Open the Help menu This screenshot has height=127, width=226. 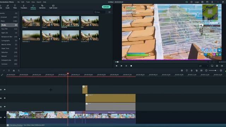coord(44,2)
